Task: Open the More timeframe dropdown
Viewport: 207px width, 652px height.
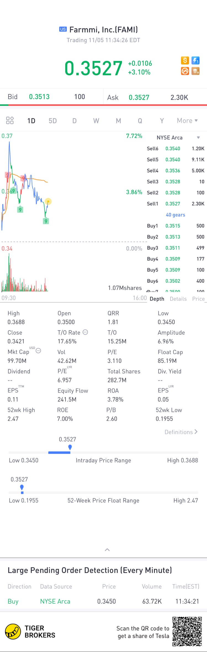Action: [187, 121]
